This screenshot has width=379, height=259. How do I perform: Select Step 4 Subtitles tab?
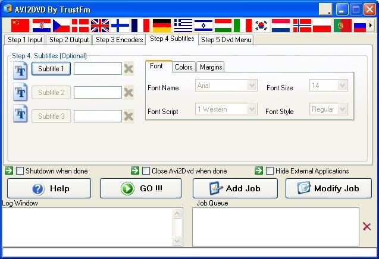[172, 39]
